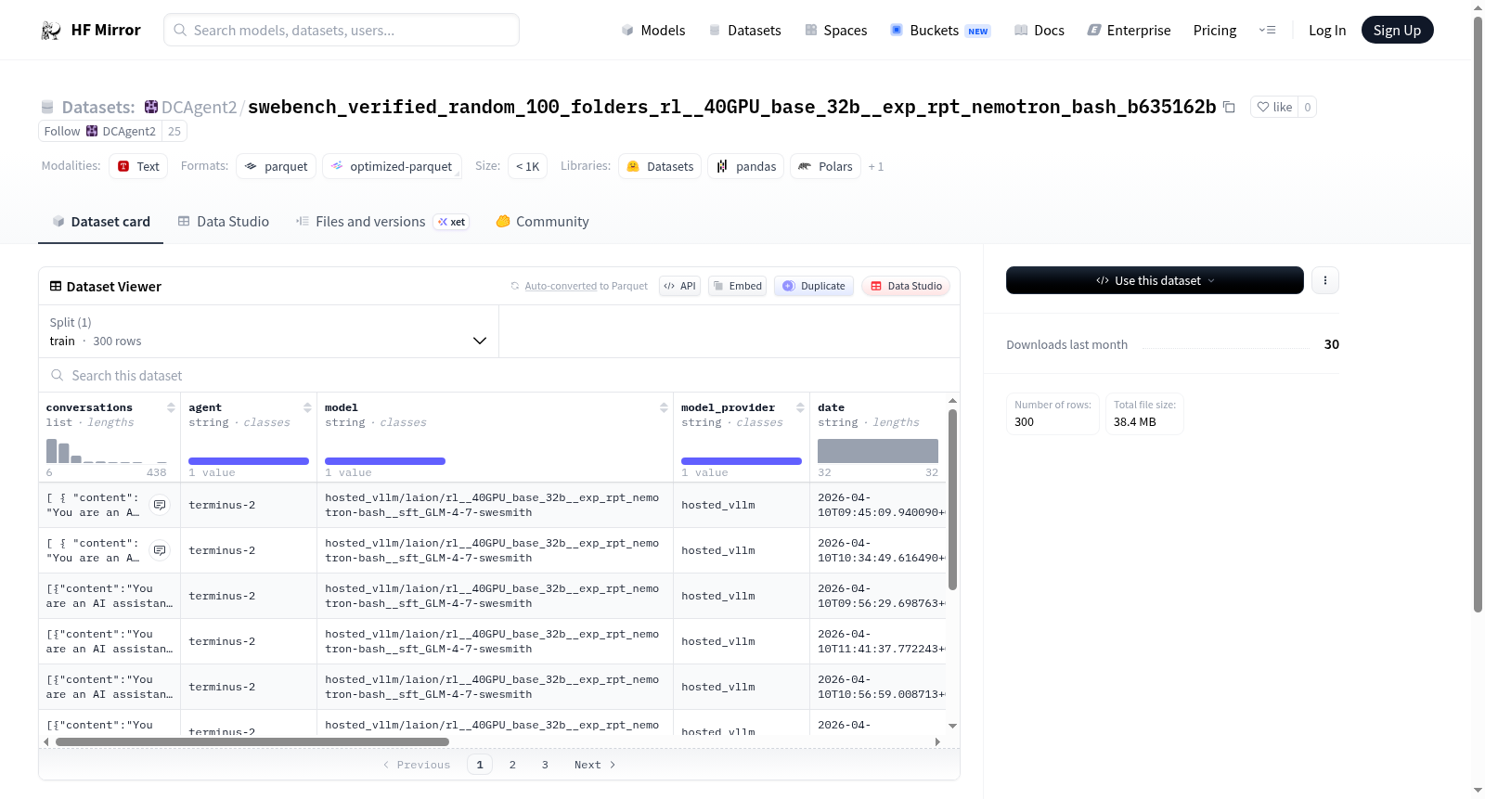Click the Number of rows 300 box
Image resolution: width=1485 pixels, height=799 pixels.
(1052, 414)
